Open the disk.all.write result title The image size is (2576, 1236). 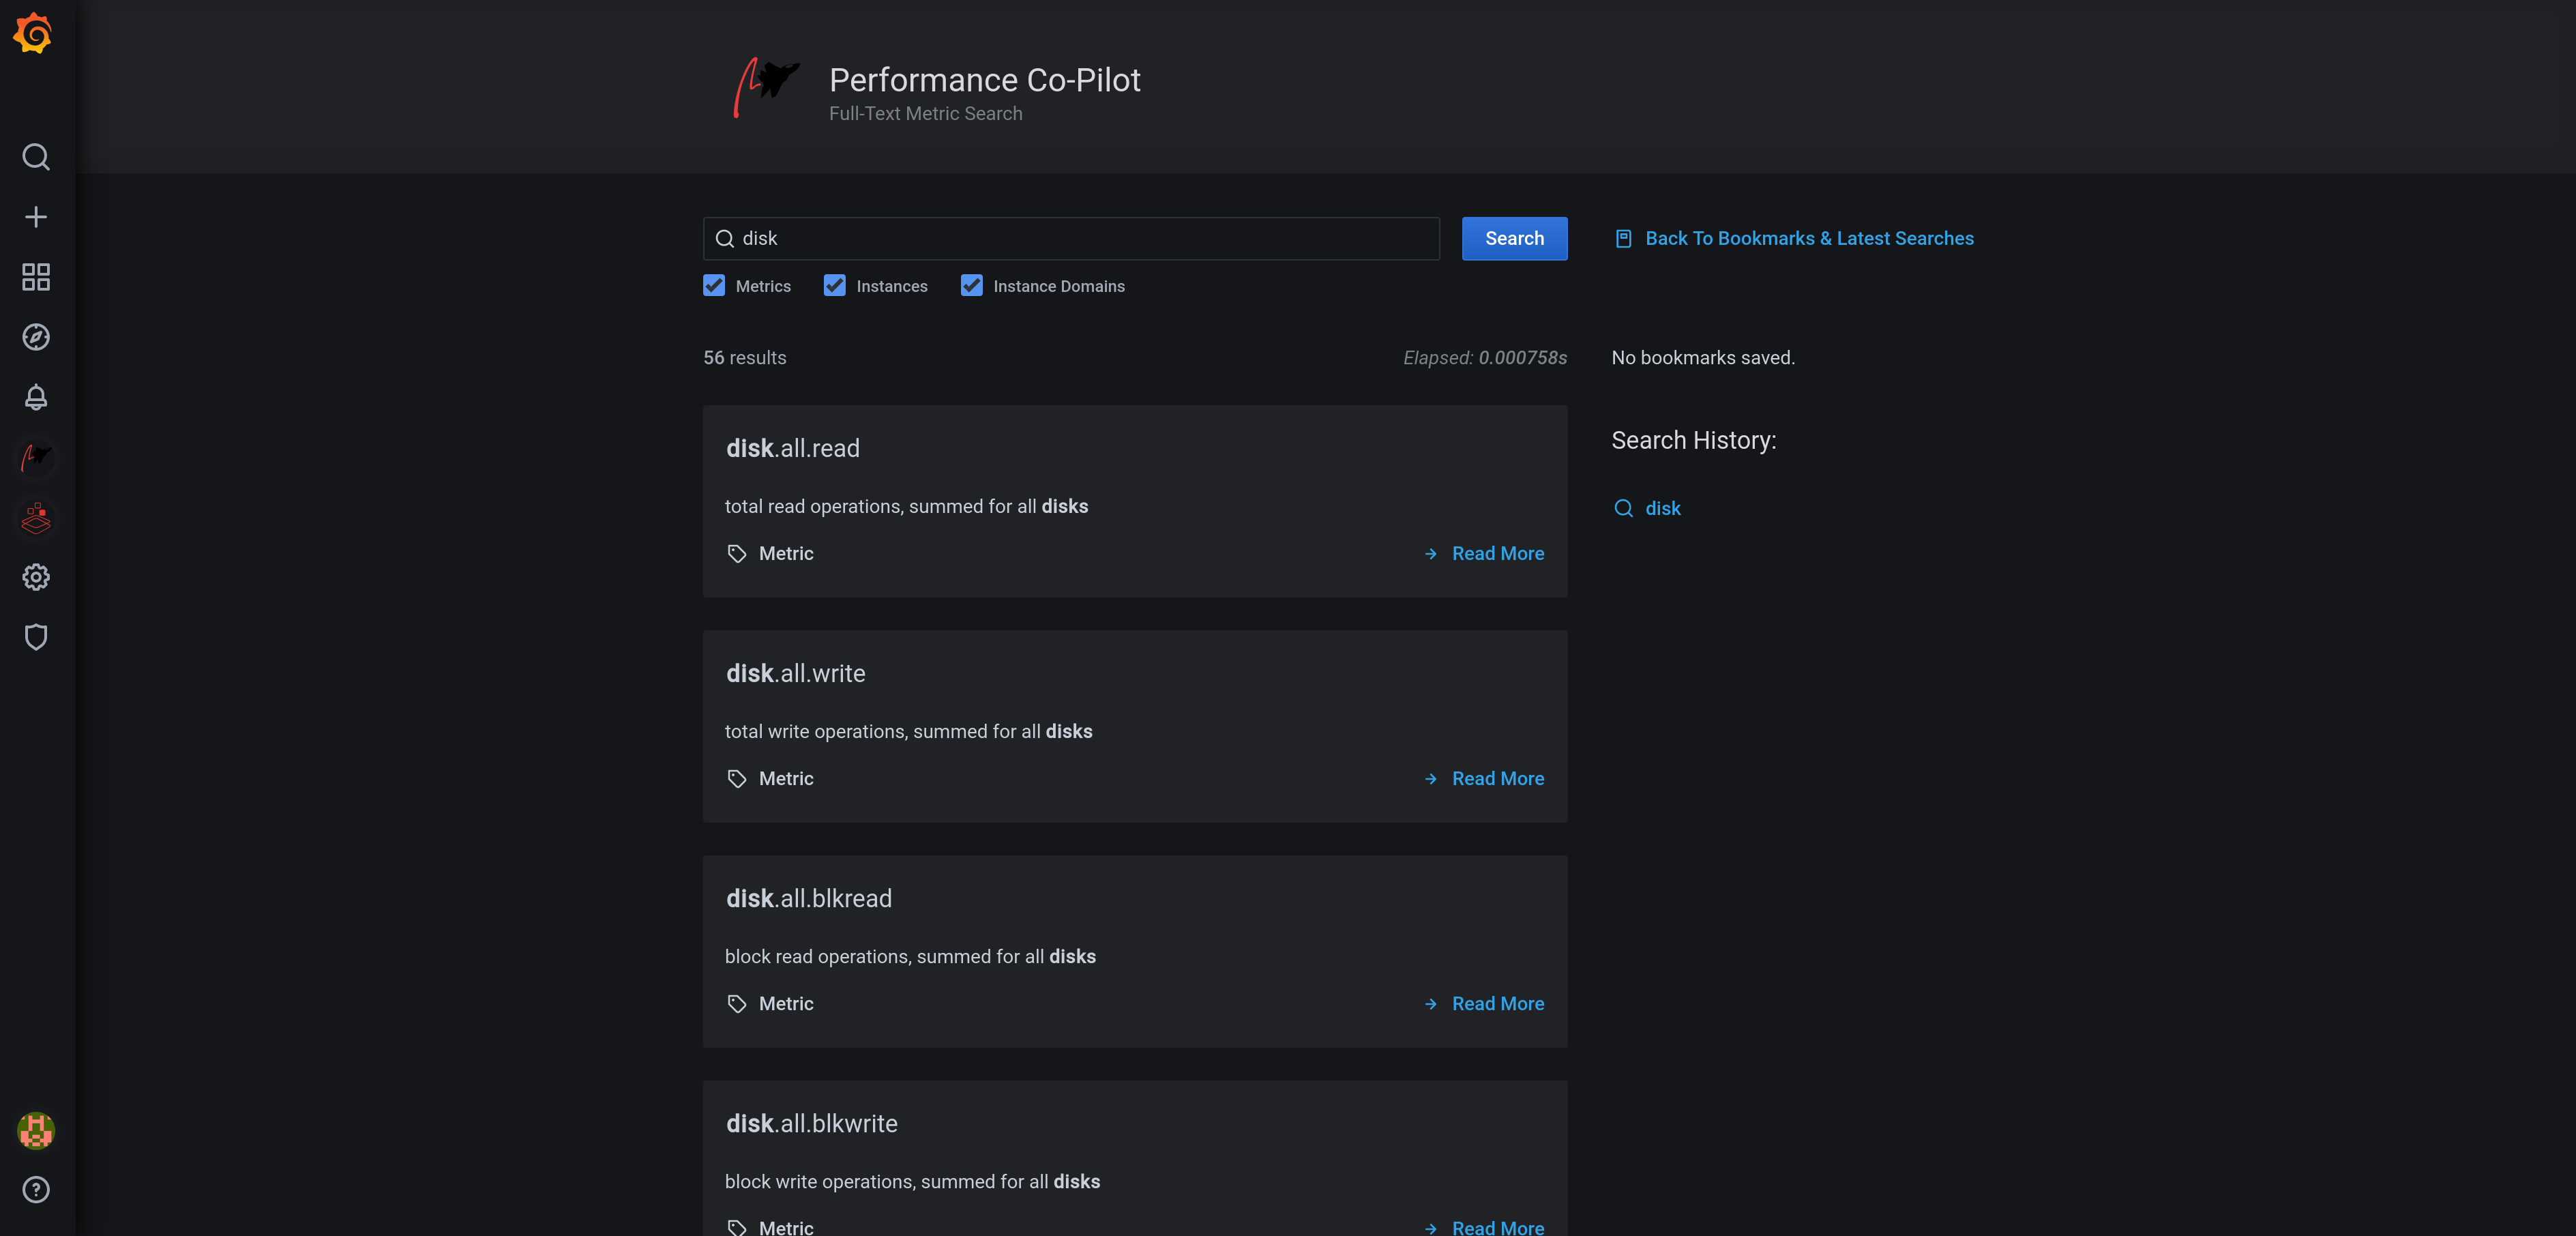[x=795, y=674]
